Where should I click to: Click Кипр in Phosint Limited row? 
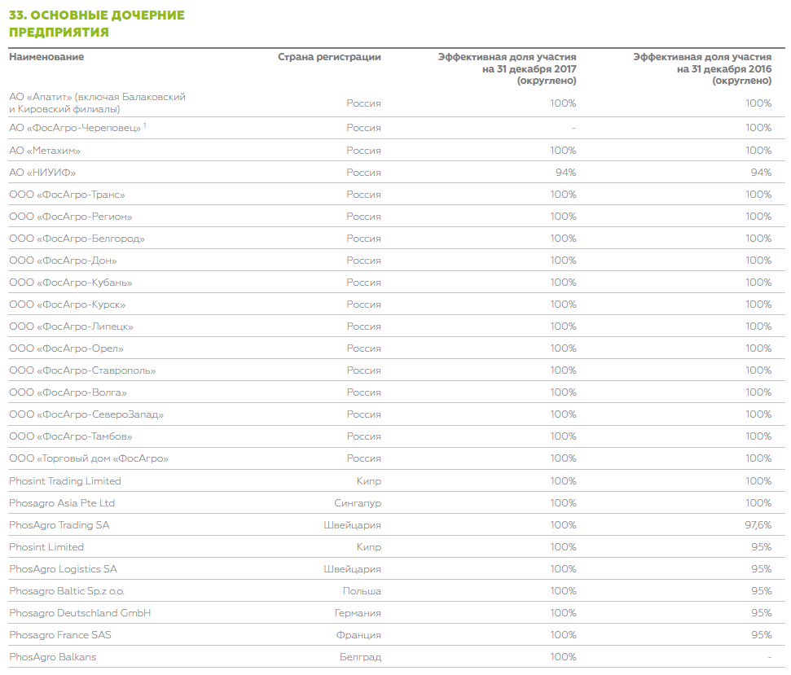coord(369,547)
